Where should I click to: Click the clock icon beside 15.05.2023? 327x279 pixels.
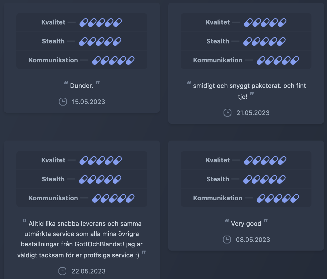point(63,102)
